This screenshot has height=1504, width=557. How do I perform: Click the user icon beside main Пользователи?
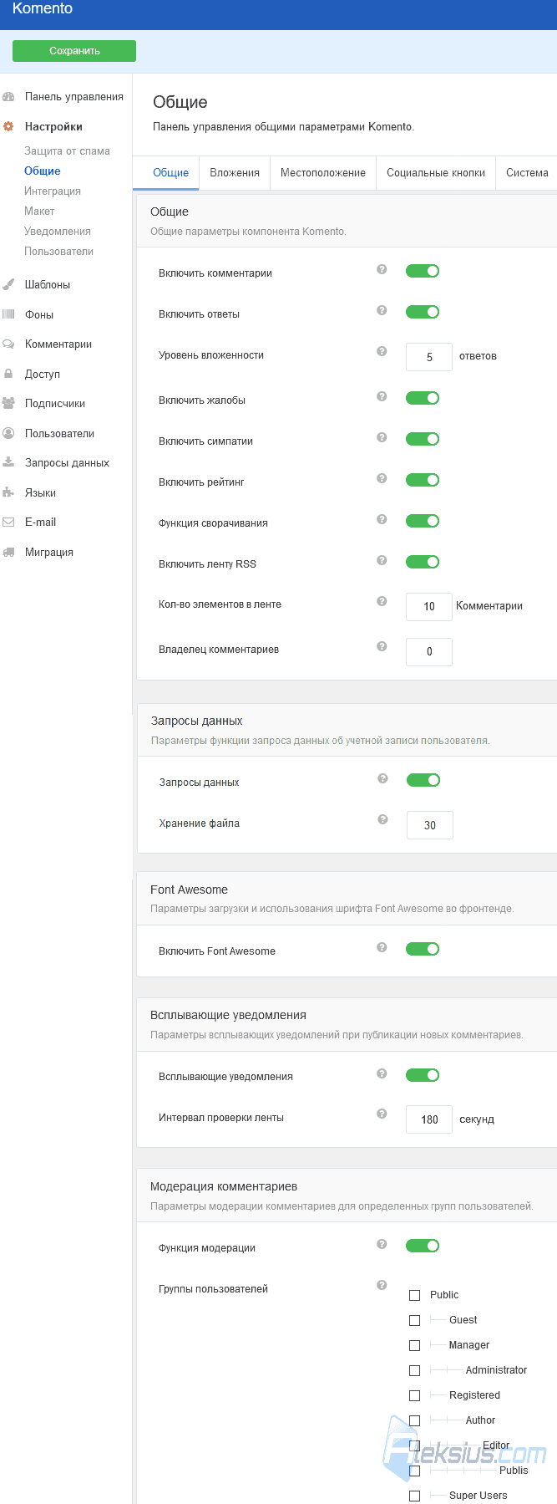click(8, 433)
